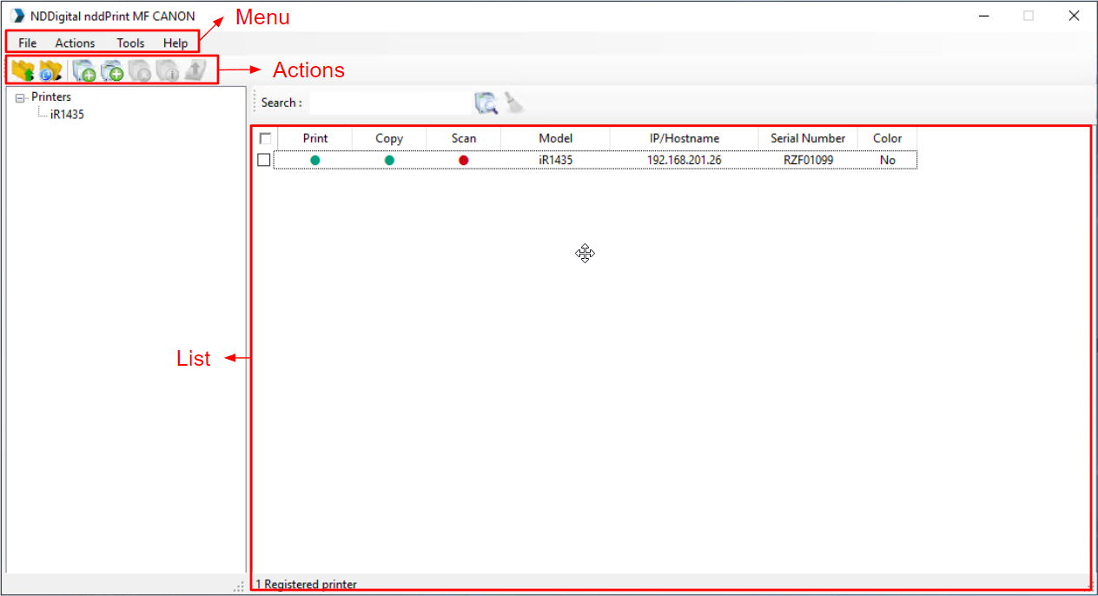The height and width of the screenshot is (596, 1098).
Task: Collapse the Printers tree node
Action: [x=20, y=98]
